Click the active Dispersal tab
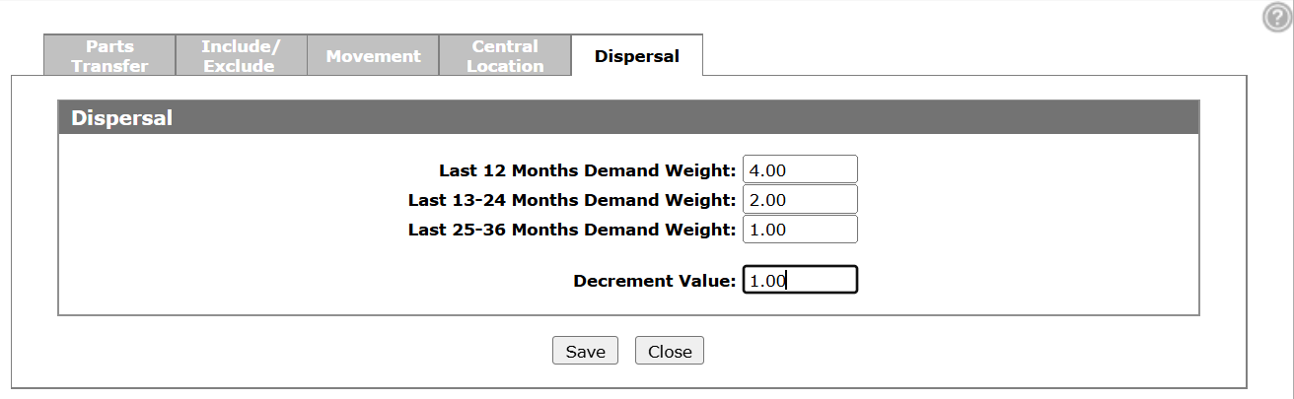This screenshot has width=1294, height=399. 636,56
